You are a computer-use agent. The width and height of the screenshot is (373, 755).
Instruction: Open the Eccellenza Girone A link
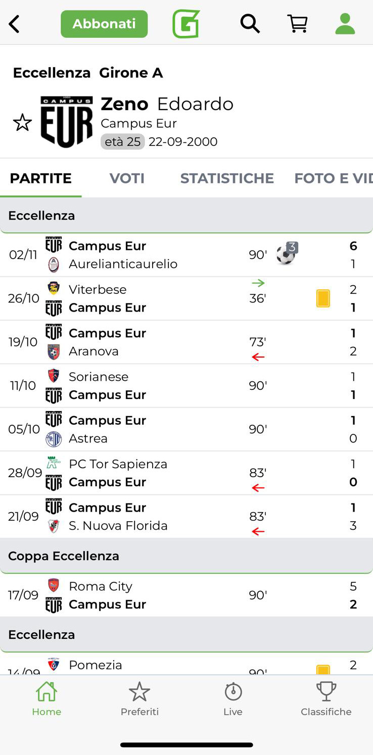[x=88, y=73]
